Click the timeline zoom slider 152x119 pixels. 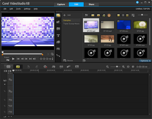pyautogui.click(x=117, y=67)
